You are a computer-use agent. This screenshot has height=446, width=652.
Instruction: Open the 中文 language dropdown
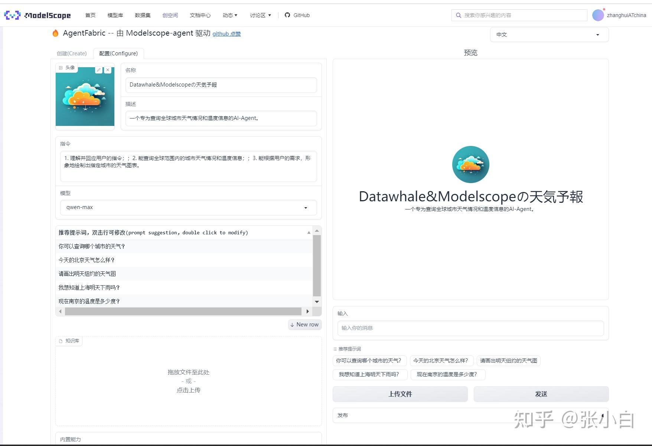(549, 35)
